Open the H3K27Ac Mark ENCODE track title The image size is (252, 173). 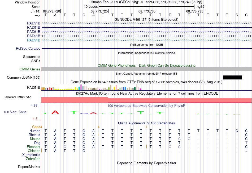click(146, 94)
